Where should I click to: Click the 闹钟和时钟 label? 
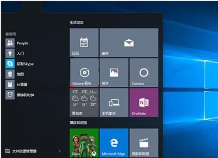[25, 95]
